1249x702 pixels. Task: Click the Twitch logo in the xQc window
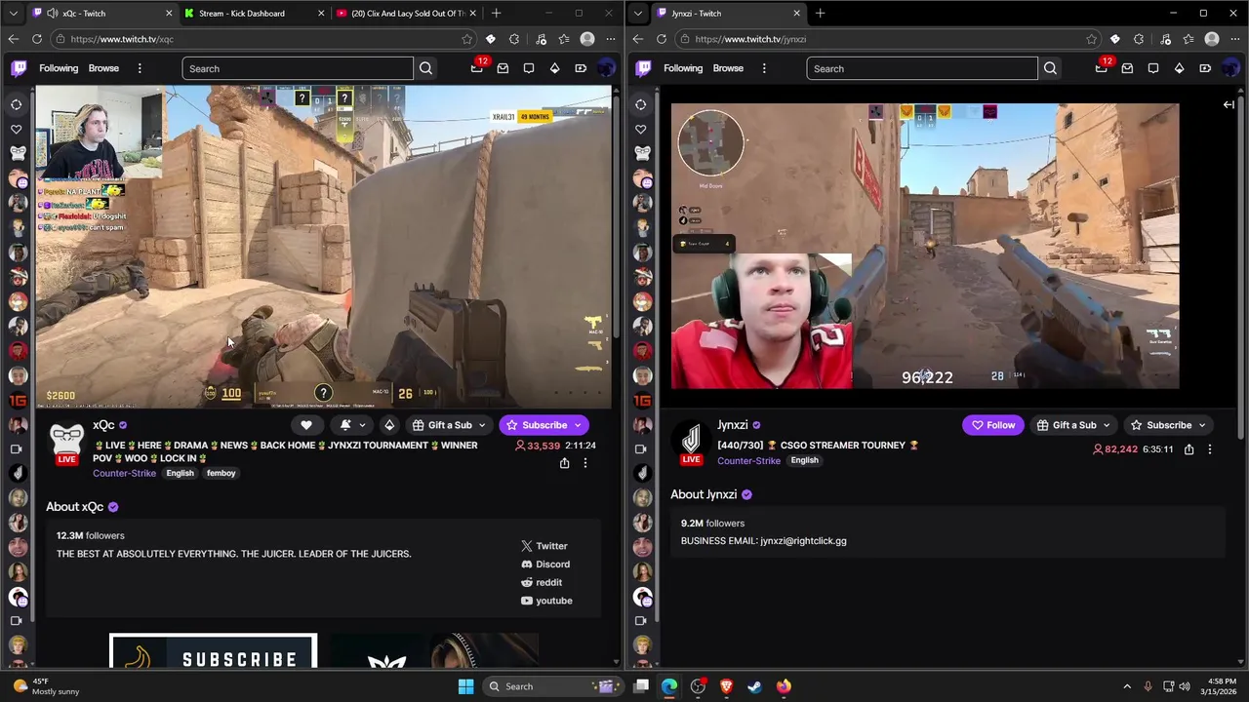[19, 68]
